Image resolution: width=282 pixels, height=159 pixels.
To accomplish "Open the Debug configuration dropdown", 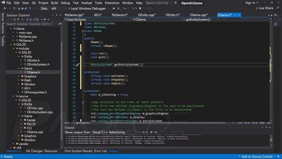I will (45, 8).
